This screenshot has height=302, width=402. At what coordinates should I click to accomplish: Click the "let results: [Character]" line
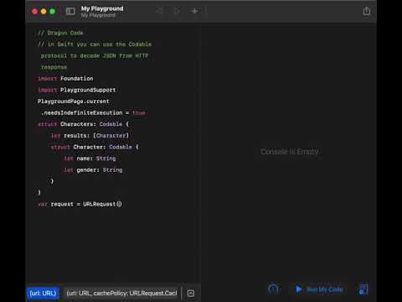[x=90, y=136]
